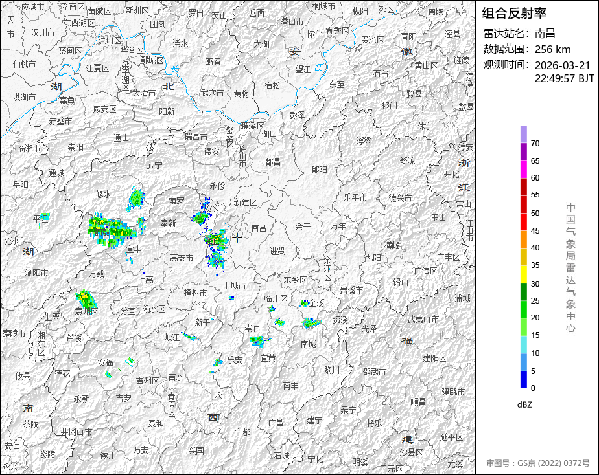Screen dimensions: 599x475
Task: Click the 邵武市 map label
Action: (x=375, y=371)
